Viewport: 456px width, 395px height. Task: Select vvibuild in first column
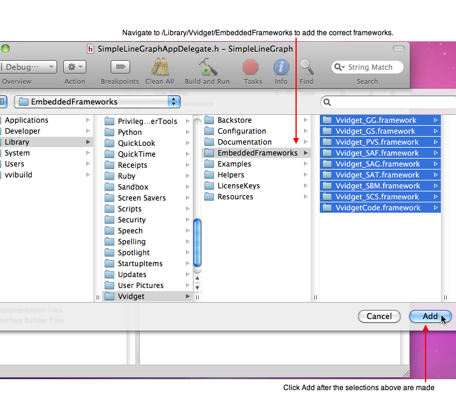click(46, 174)
